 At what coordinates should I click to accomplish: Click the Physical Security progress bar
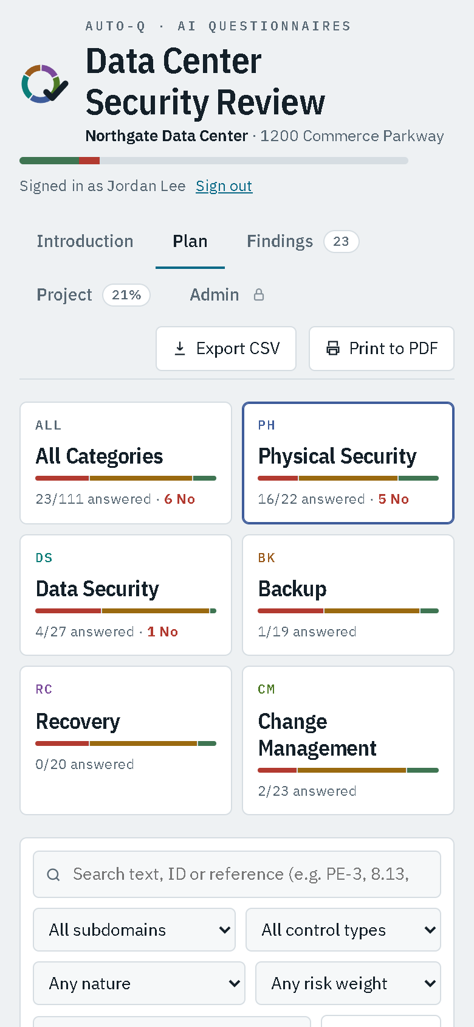[x=348, y=478]
